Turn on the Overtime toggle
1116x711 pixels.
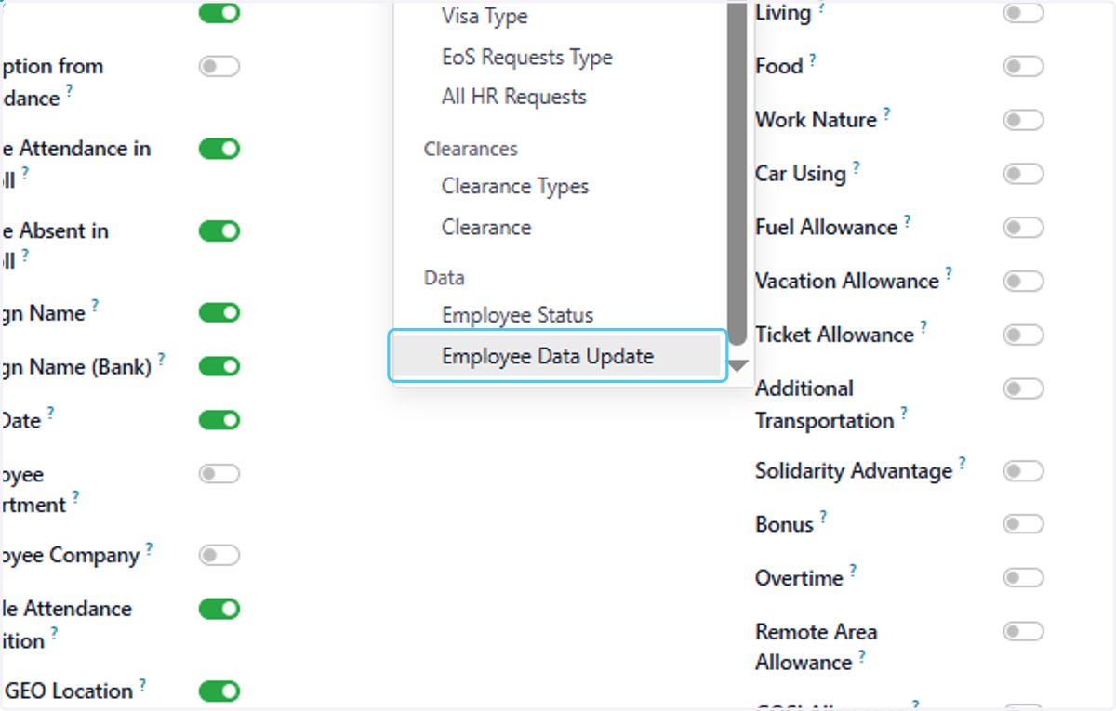[x=1023, y=578]
